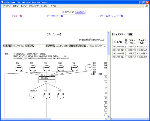Screen dimensions: 150x121
Task: Click job flow horizontal scrollbar left arrow
Action: pyautogui.click(x=2, y=119)
